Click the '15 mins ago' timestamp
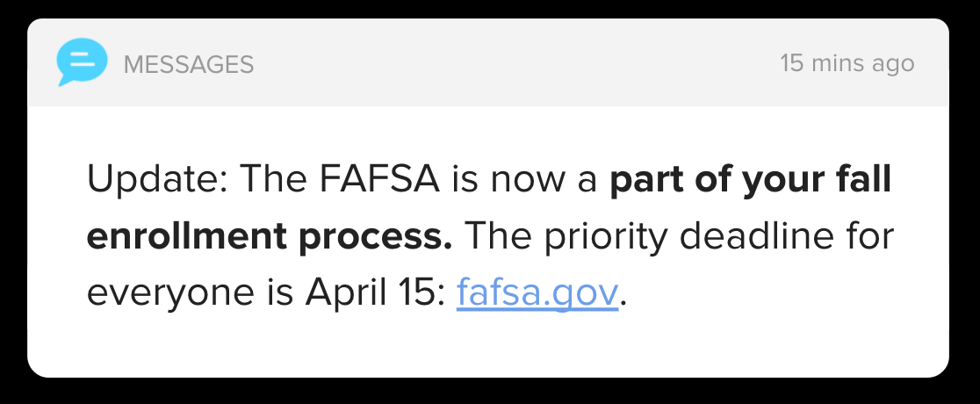This screenshot has height=404, width=980. click(847, 63)
